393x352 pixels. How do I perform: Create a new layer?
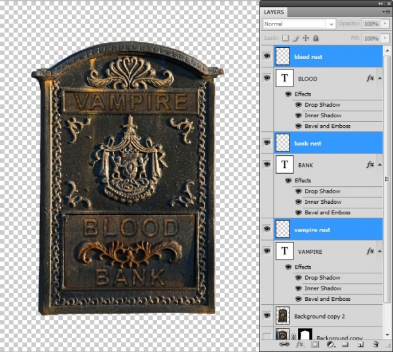(x=360, y=344)
